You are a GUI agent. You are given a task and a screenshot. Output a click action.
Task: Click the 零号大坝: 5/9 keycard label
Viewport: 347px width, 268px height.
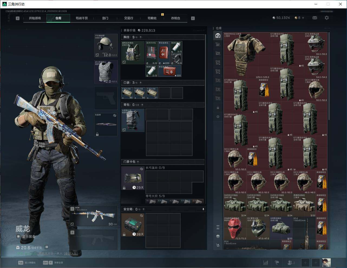tap(155, 196)
